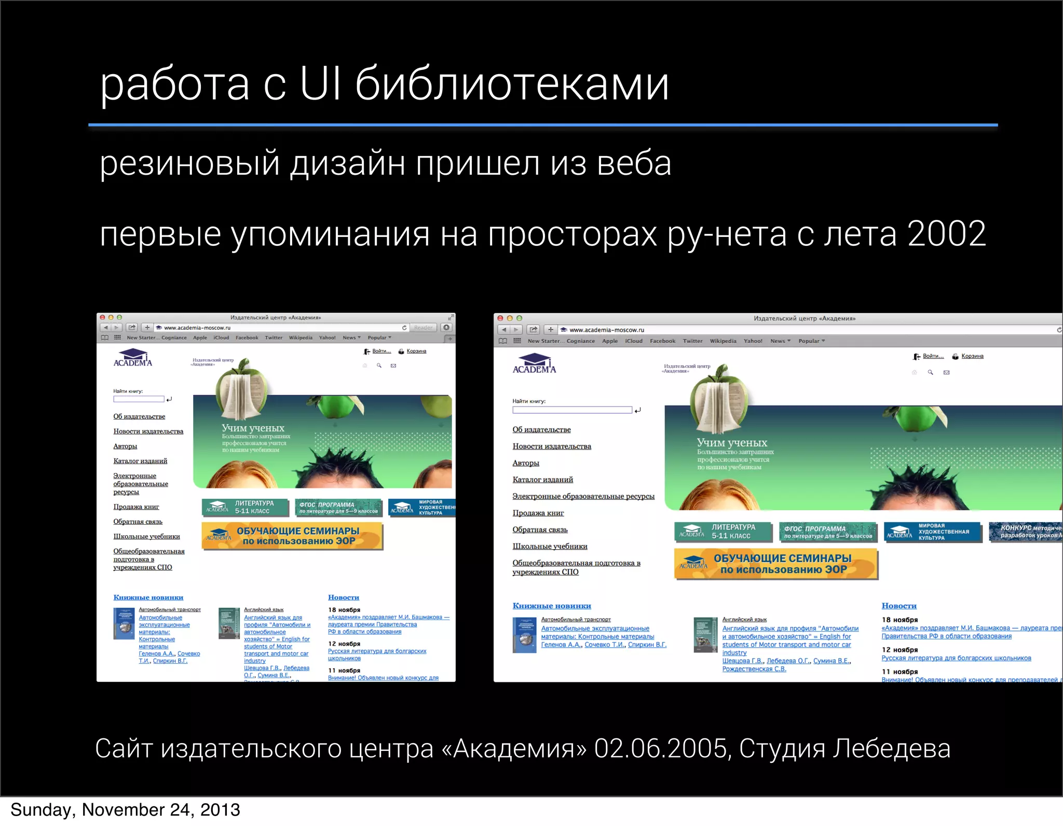Focus Найти книгу search field in right window

[572, 410]
